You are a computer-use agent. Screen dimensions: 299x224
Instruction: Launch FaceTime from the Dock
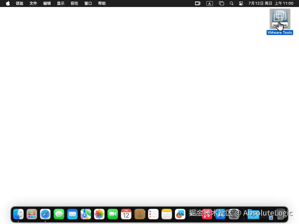click(x=113, y=214)
